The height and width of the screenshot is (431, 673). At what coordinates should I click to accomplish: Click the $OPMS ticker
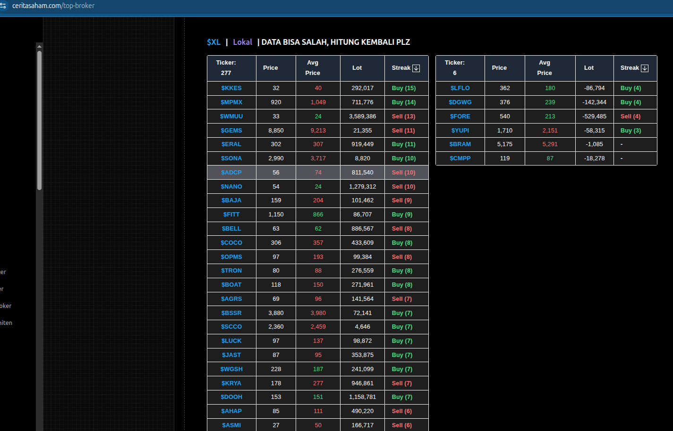(231, 257)
